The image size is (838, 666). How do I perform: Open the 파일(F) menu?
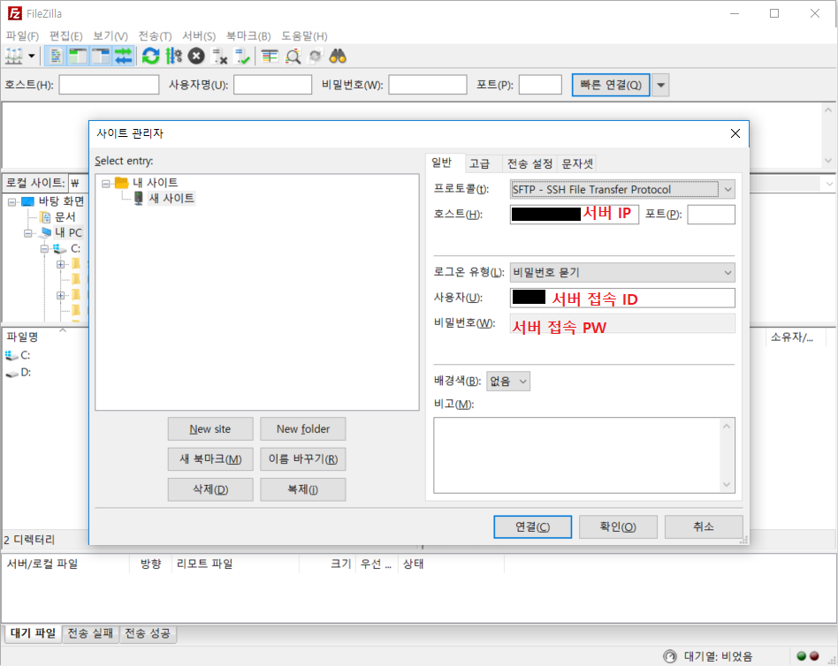[22, 36]
